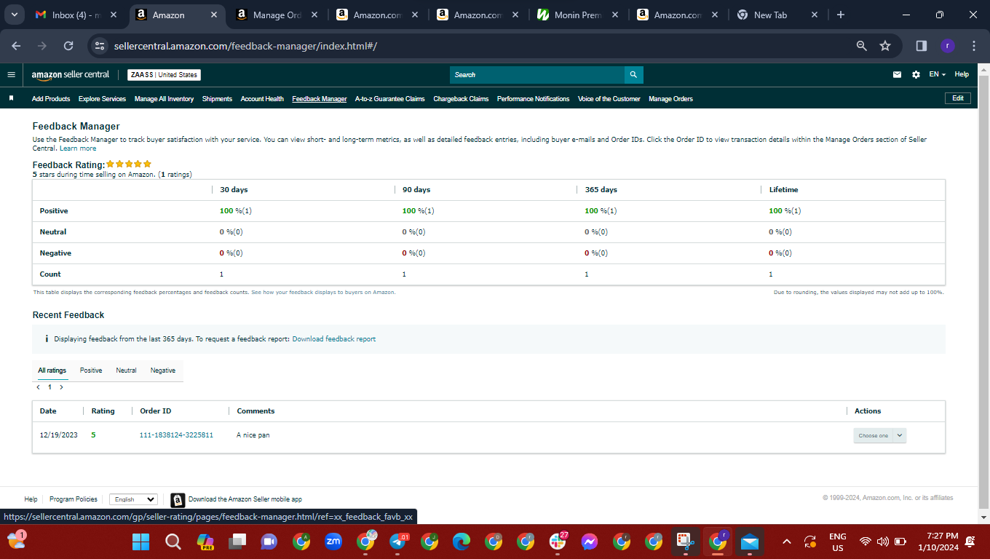Click the browser address bar URL

click(245, 46)
